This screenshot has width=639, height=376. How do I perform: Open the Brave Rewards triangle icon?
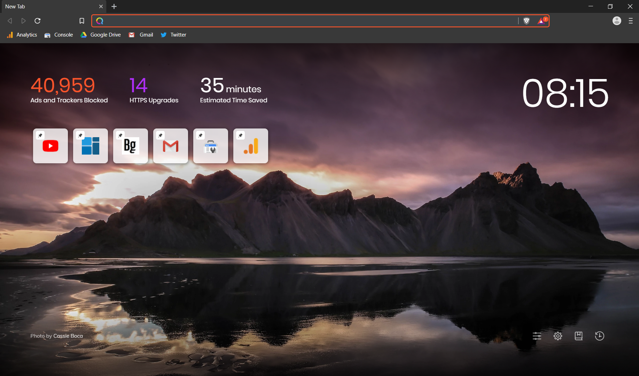click(541, 21)
